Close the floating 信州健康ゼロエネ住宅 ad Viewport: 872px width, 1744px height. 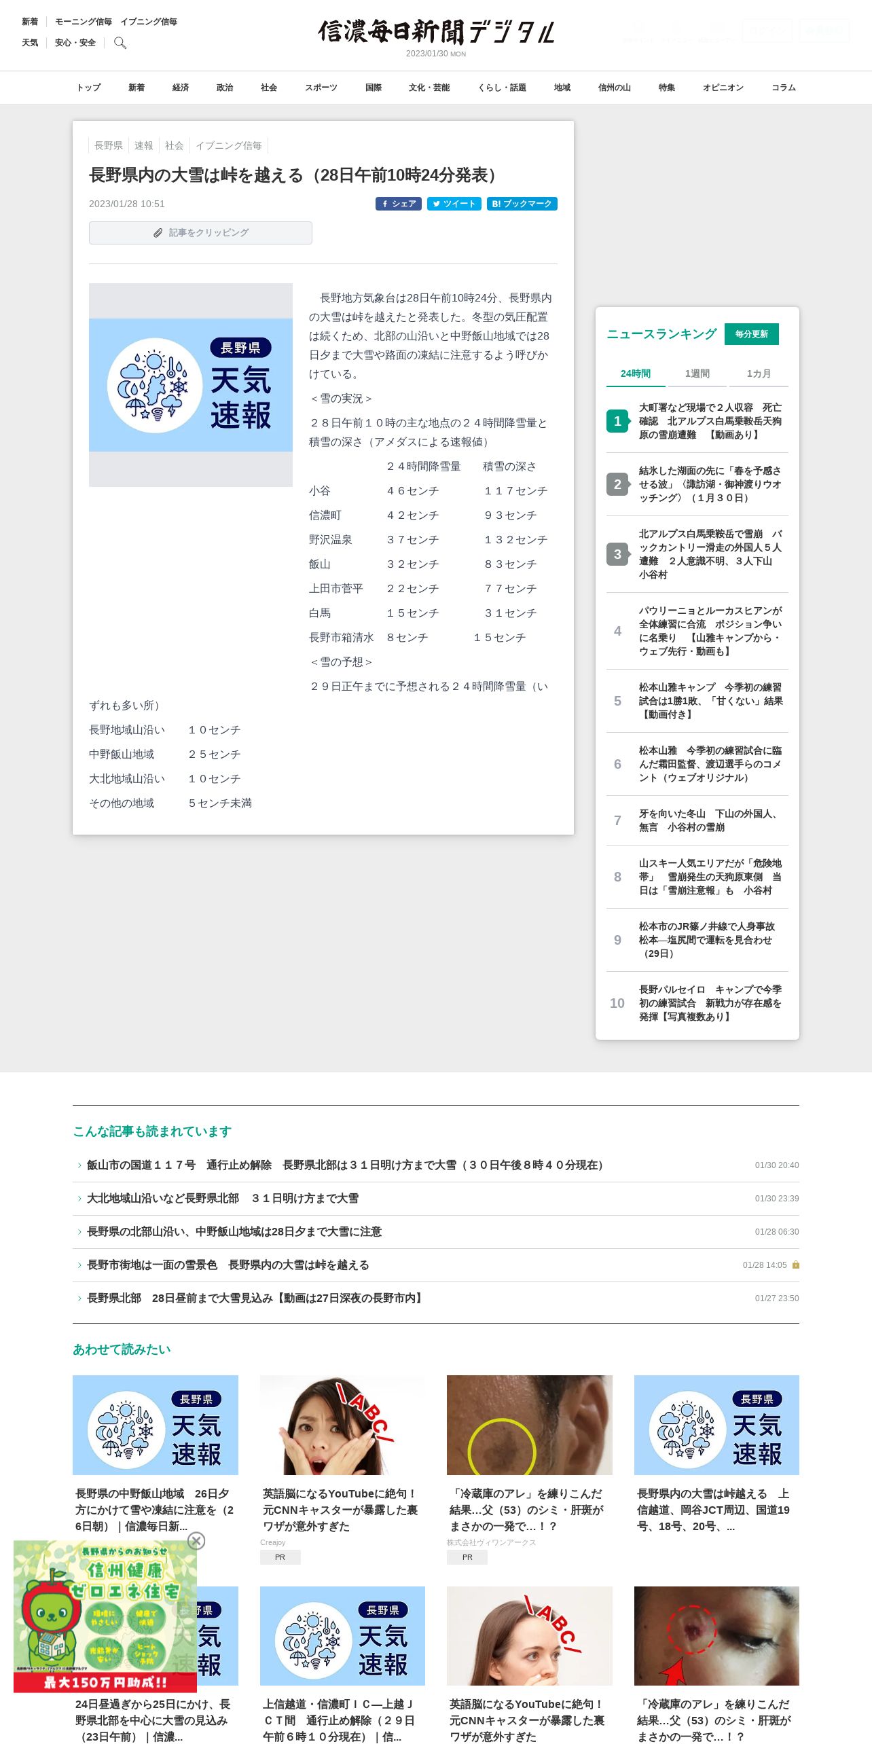tap(196, 1541)
